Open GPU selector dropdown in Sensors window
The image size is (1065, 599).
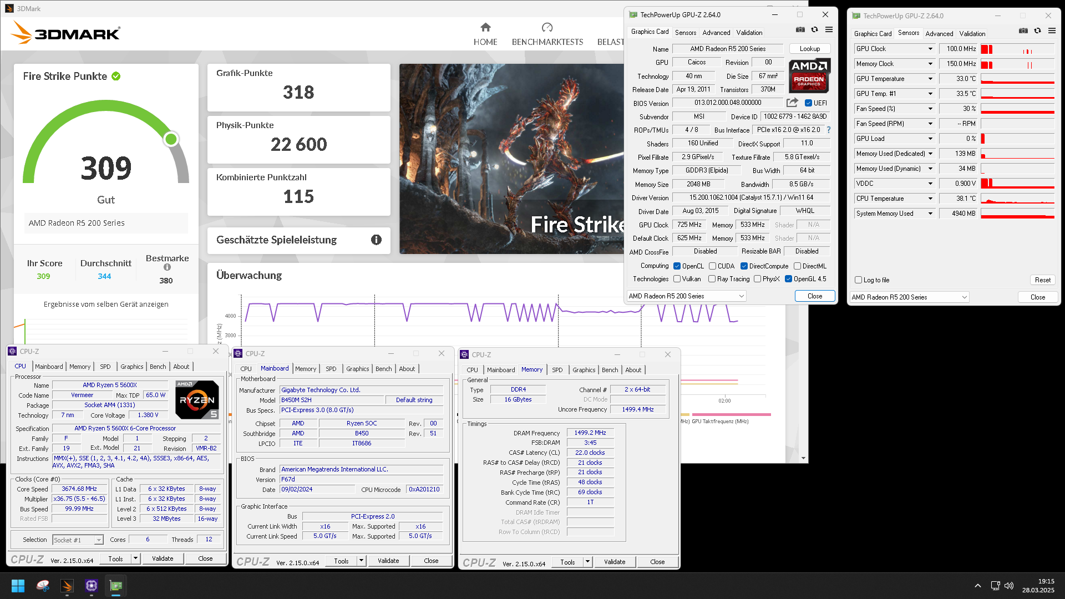(x=909, y=297)
